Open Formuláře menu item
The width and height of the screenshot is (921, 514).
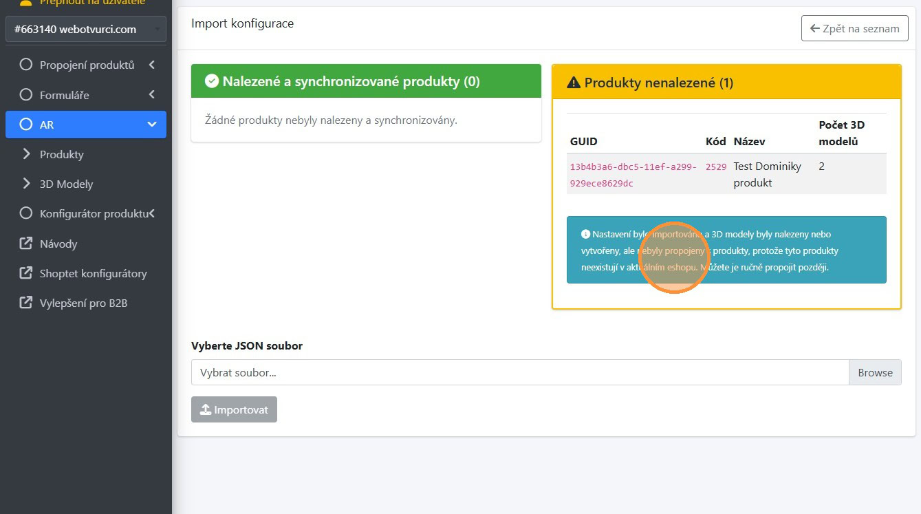(x=86, y=95)
